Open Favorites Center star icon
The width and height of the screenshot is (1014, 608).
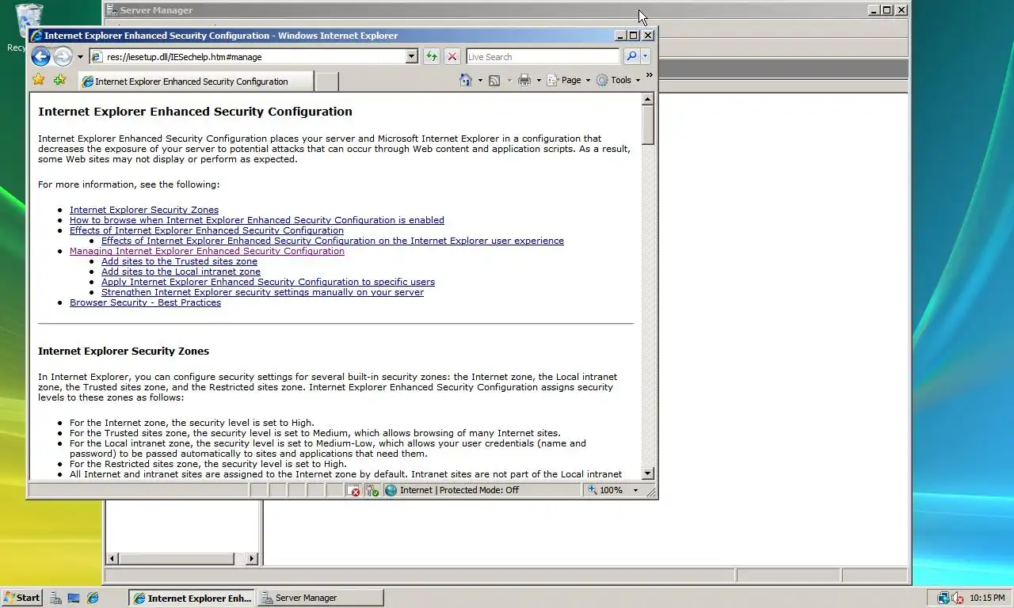(39, 80)
